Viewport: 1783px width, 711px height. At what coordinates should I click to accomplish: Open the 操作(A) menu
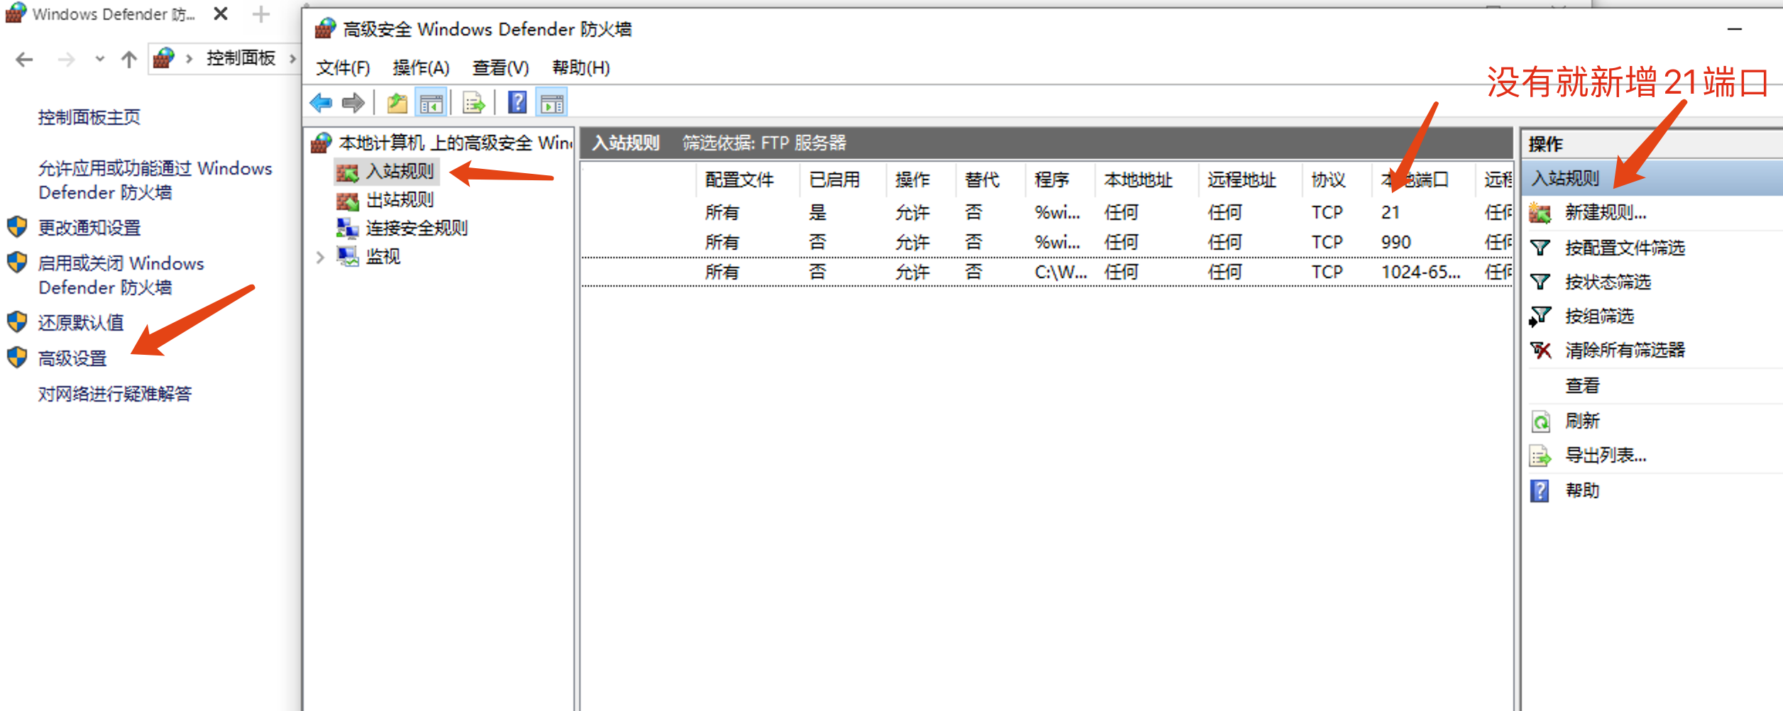pos(421,68)
